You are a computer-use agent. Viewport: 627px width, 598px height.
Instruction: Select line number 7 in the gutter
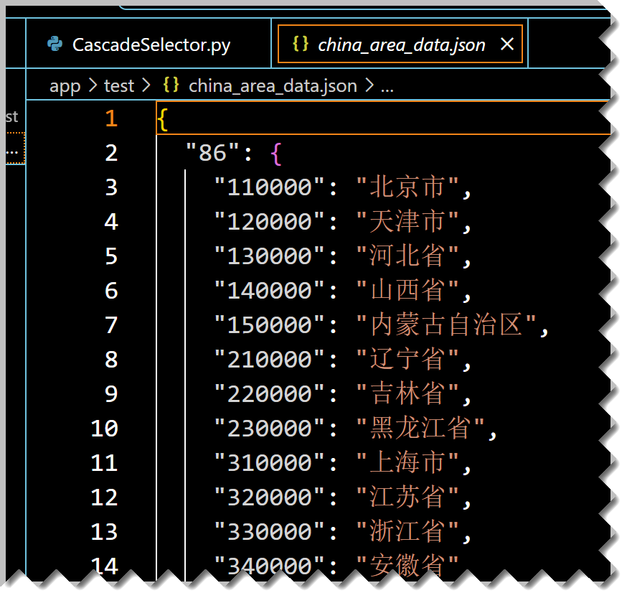(x=110, y=325)
